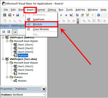Select Лист2 (Лист2) under the Тест.xlsm project
This screenshot has width=108, height=98.
tap(26, 70)
